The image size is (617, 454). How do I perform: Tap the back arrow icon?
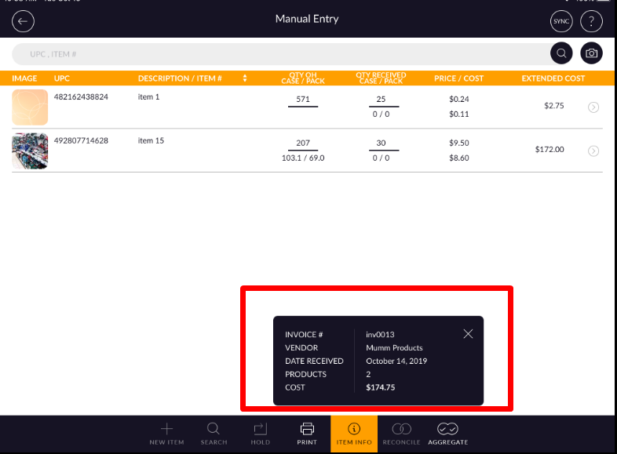click(23, 21)
